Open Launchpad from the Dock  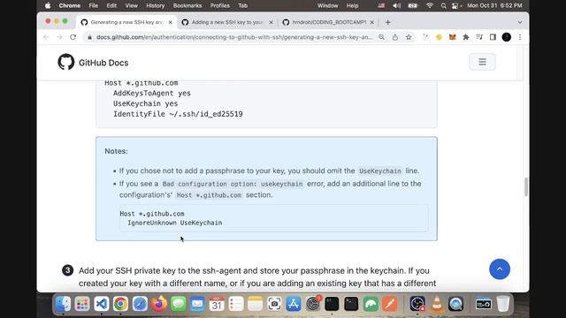click(82, 304)
